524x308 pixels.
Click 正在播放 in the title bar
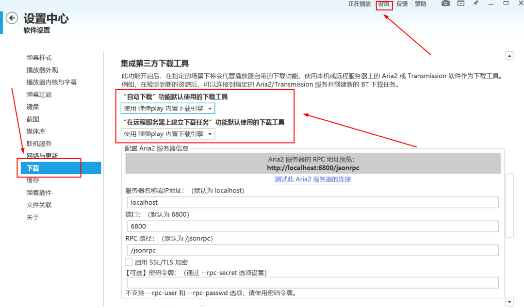point(359,4)
